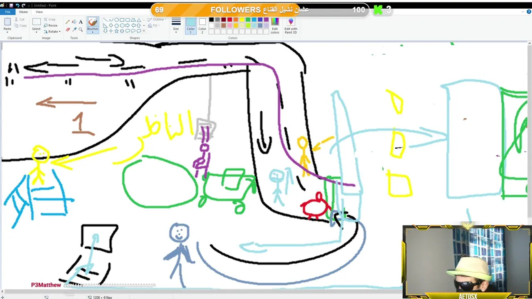Click the Save icon in quick access toolbar
This screenshot has height=299, width=532.
coord(11,5)
